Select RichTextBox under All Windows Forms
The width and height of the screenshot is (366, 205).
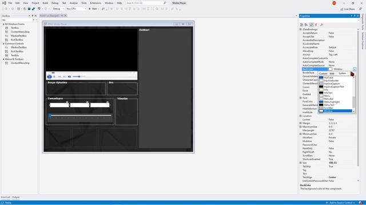point(17,40)
